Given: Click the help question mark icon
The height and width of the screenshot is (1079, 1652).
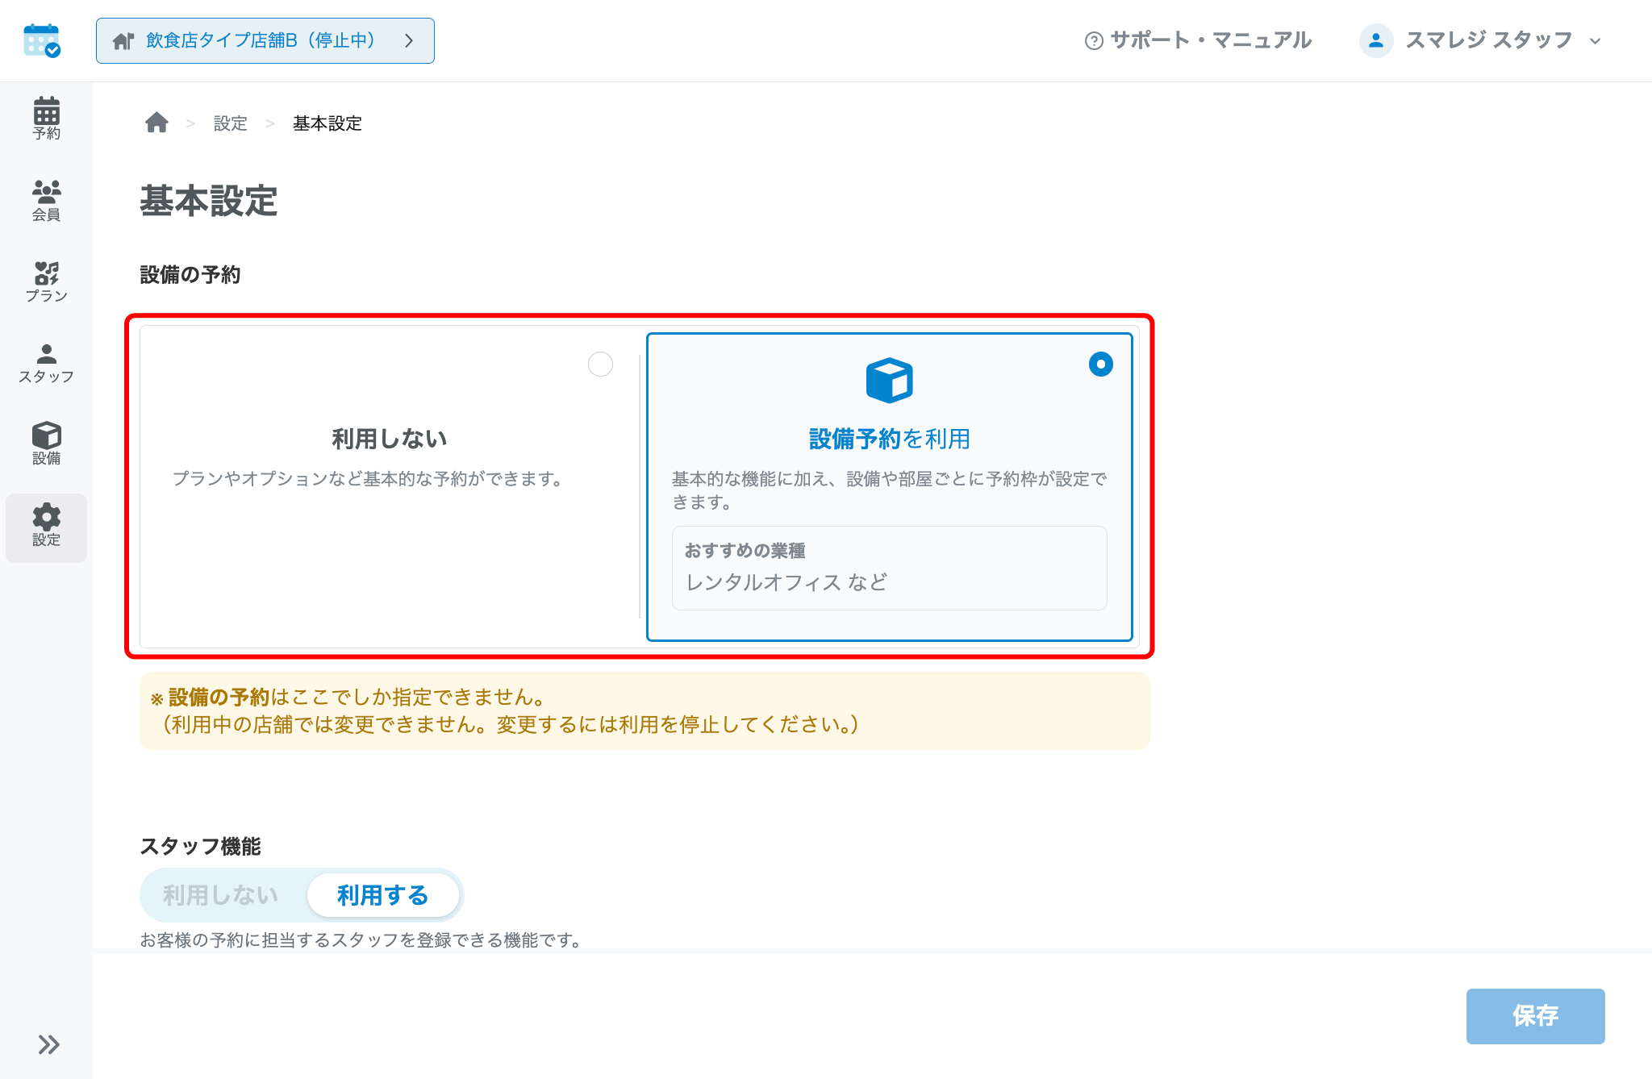Looking at the screenshot, I should [1094, 40].
